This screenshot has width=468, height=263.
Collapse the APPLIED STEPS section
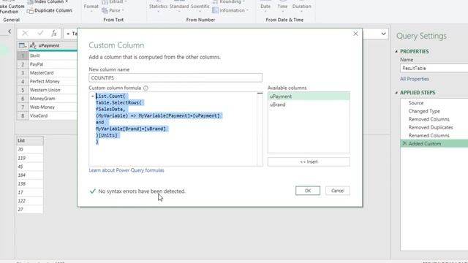pos(396,93)
